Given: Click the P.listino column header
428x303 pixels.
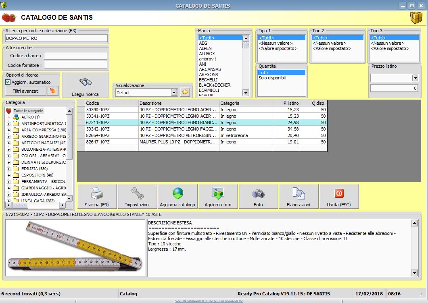Looking at the screenshot, I should 286,103.
